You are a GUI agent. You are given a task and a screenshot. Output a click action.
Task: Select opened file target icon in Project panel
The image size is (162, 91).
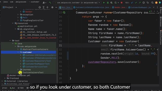pos(40,7)
